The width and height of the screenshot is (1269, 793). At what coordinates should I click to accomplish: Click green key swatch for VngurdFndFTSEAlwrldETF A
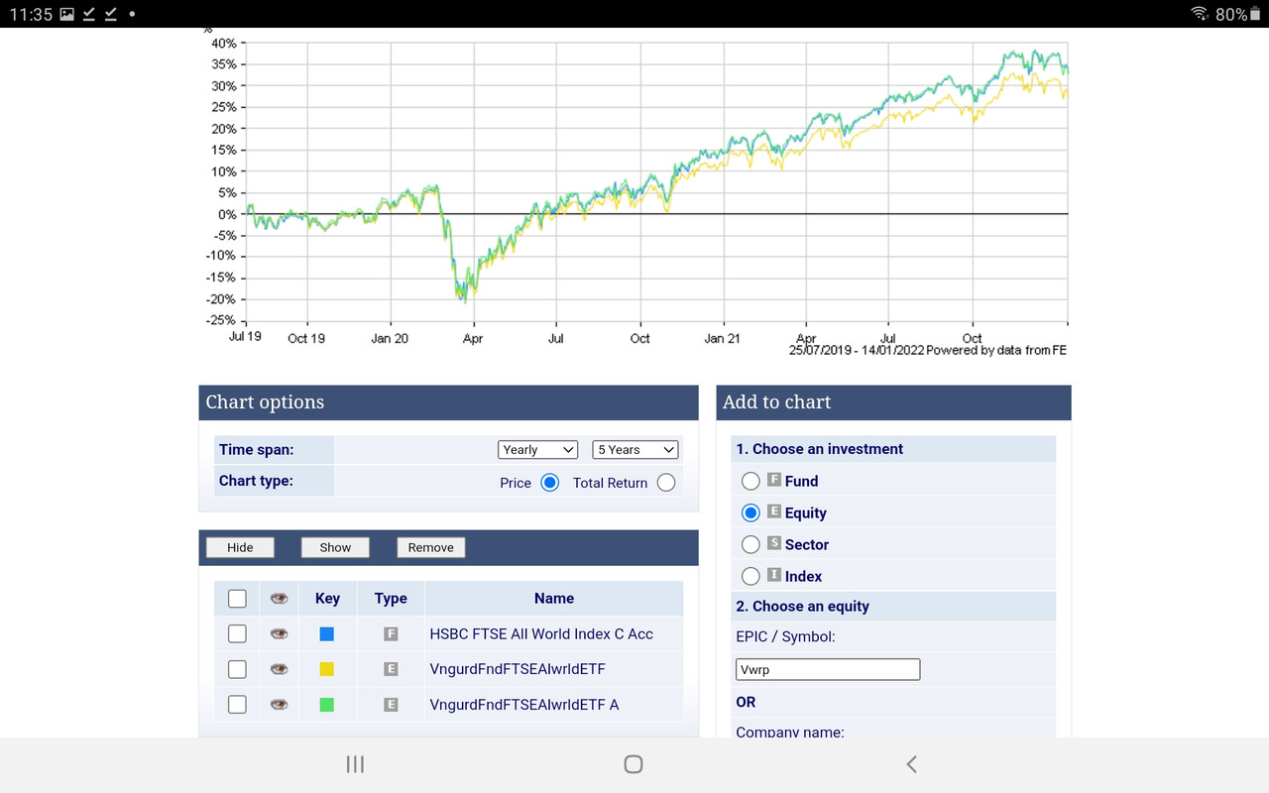327,705
